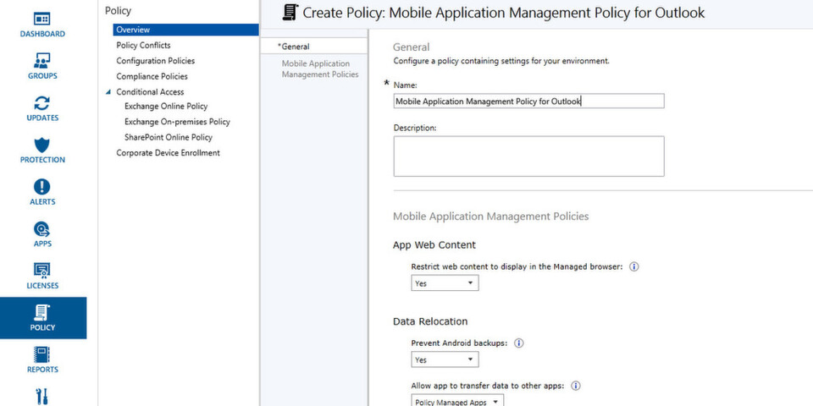
Task: Open Exchange On-premises Policy
Action: [x=177, y=122]
